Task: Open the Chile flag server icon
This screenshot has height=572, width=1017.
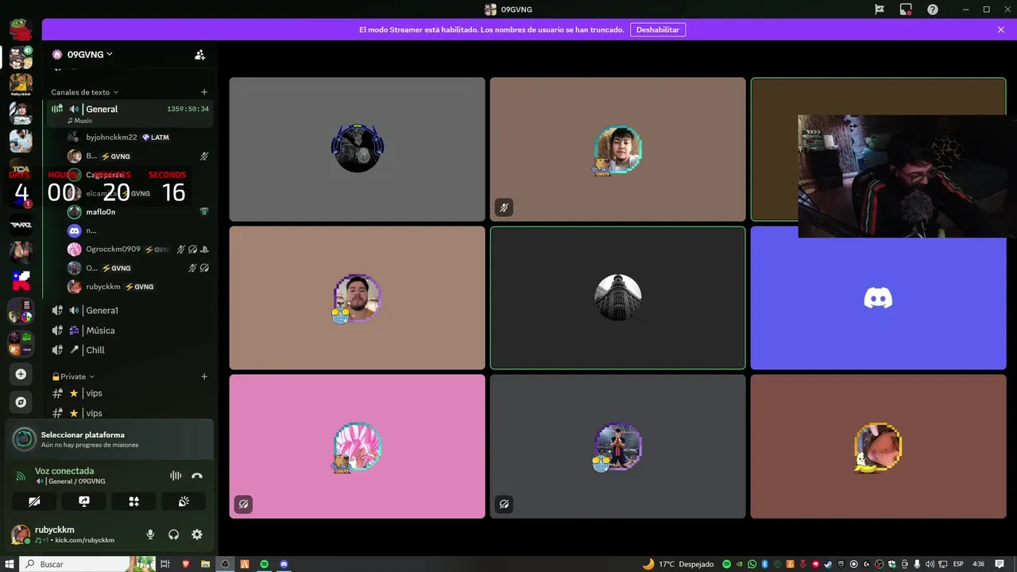Action: [21, 280]
